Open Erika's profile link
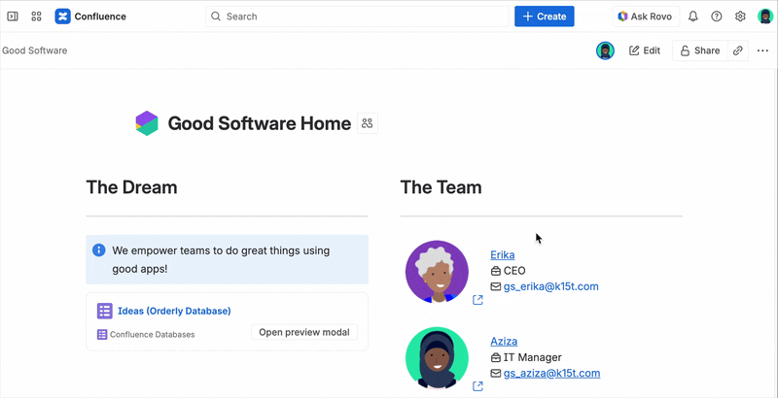 click(x=503, y=254)
